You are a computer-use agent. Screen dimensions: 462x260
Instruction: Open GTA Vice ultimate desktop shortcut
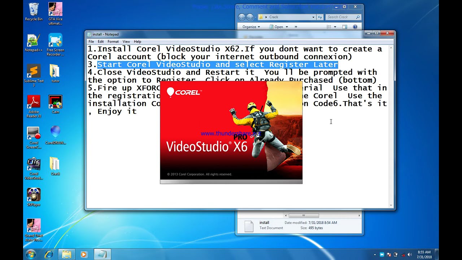[55, 14]
